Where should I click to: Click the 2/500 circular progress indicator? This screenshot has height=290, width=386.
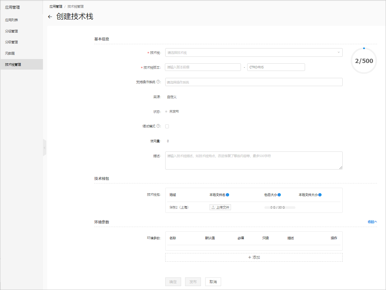[x=364, y=61]
